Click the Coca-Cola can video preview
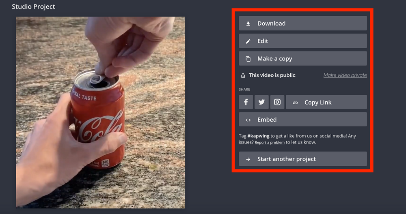406x214 pixels. (100, 112)
